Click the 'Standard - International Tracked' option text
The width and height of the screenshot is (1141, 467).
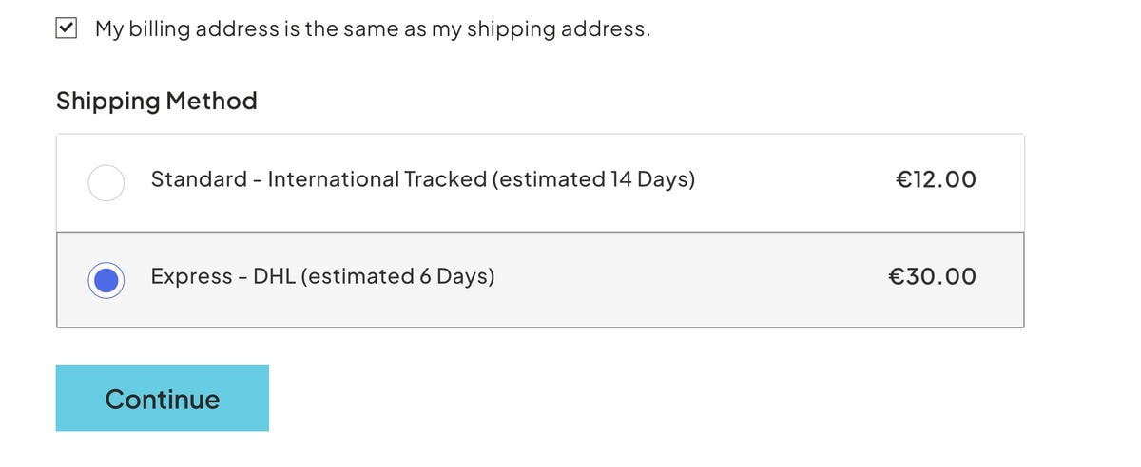(x=319, y=179)
